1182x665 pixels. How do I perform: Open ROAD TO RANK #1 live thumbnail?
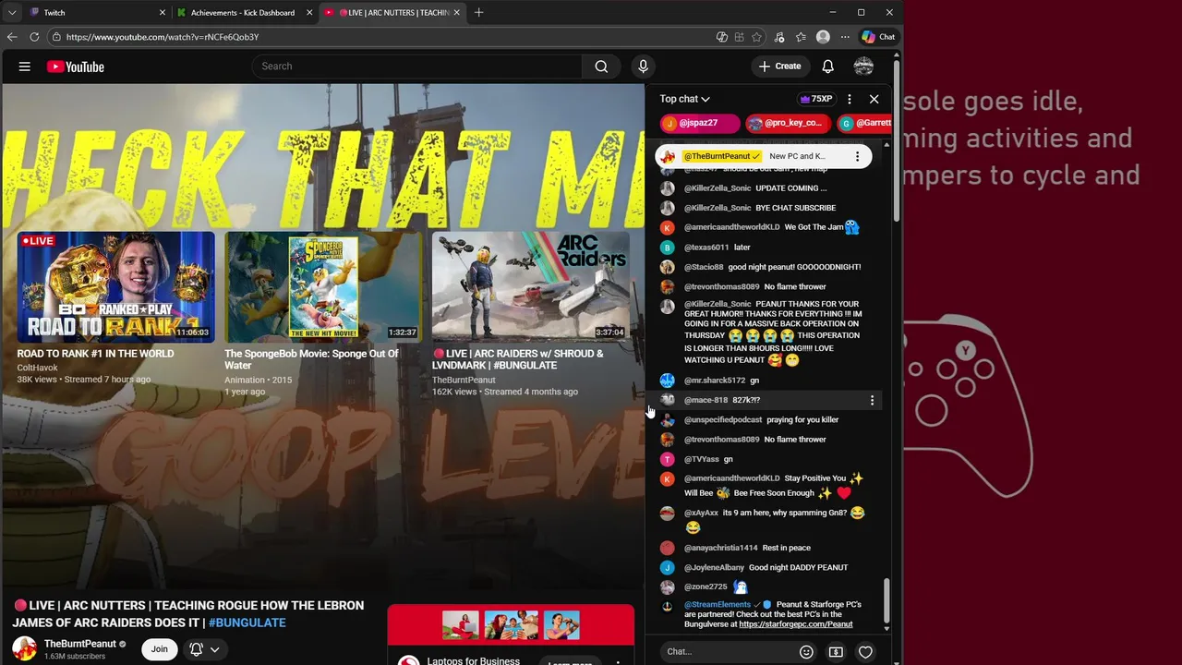(x=115, y=286)
